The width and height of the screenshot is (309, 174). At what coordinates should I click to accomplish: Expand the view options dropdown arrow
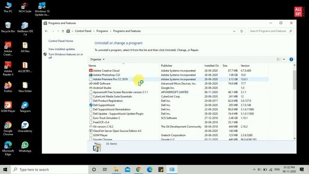click(x=284, y=59)
